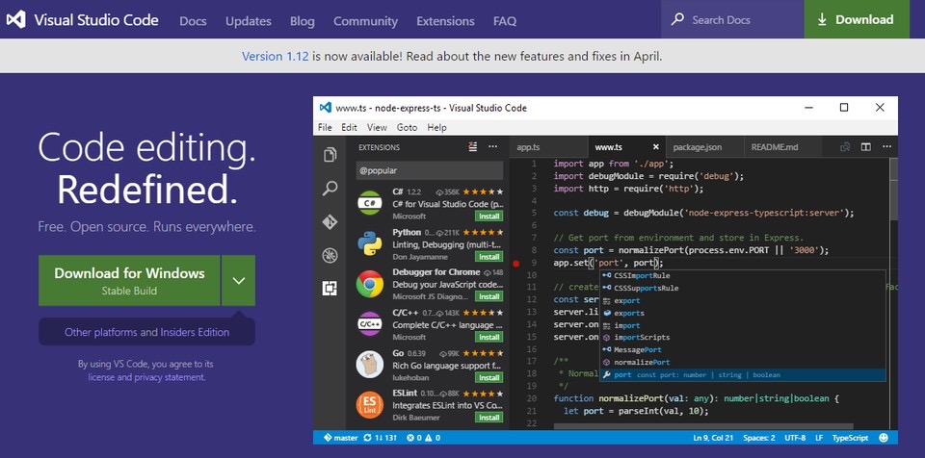
Task: Close the www.ts editor tab
Action: [x=655, y=147]
